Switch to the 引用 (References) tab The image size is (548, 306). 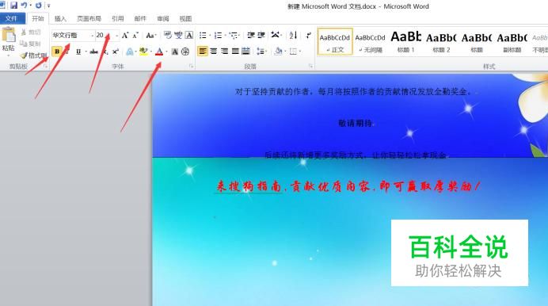[x=117, y=18]
